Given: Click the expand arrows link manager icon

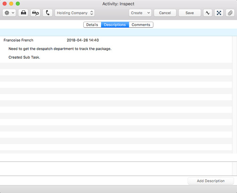Looking at the screenshot, I should tap(219, 13).
